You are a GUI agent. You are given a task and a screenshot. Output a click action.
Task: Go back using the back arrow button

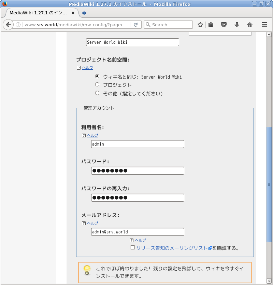[x=8, y=25]
